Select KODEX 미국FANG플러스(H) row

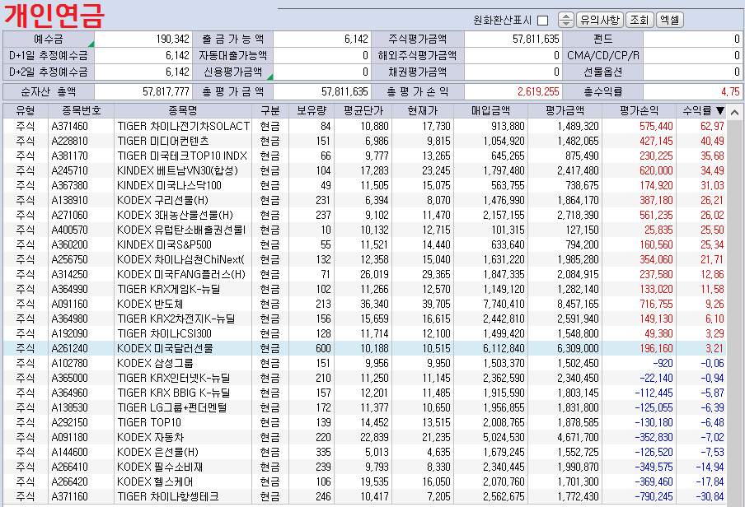point(365,274)
